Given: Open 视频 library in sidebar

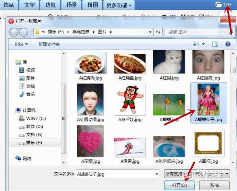Looking at the screenshot, I should click(x=27, y=70).
